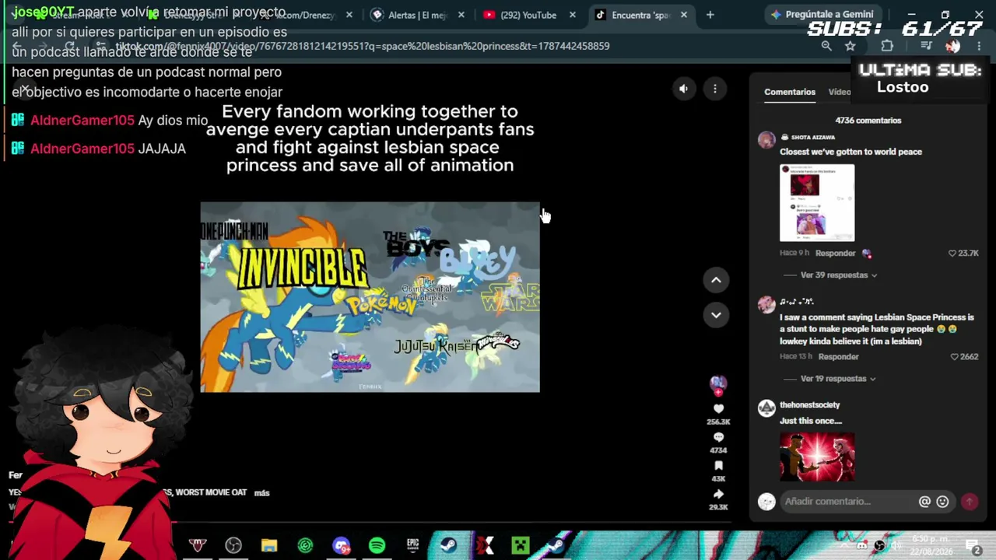Viewport: 996px width, 560px height.
Task: Switch to the YouTube browser tab
Action: point(528,15)
